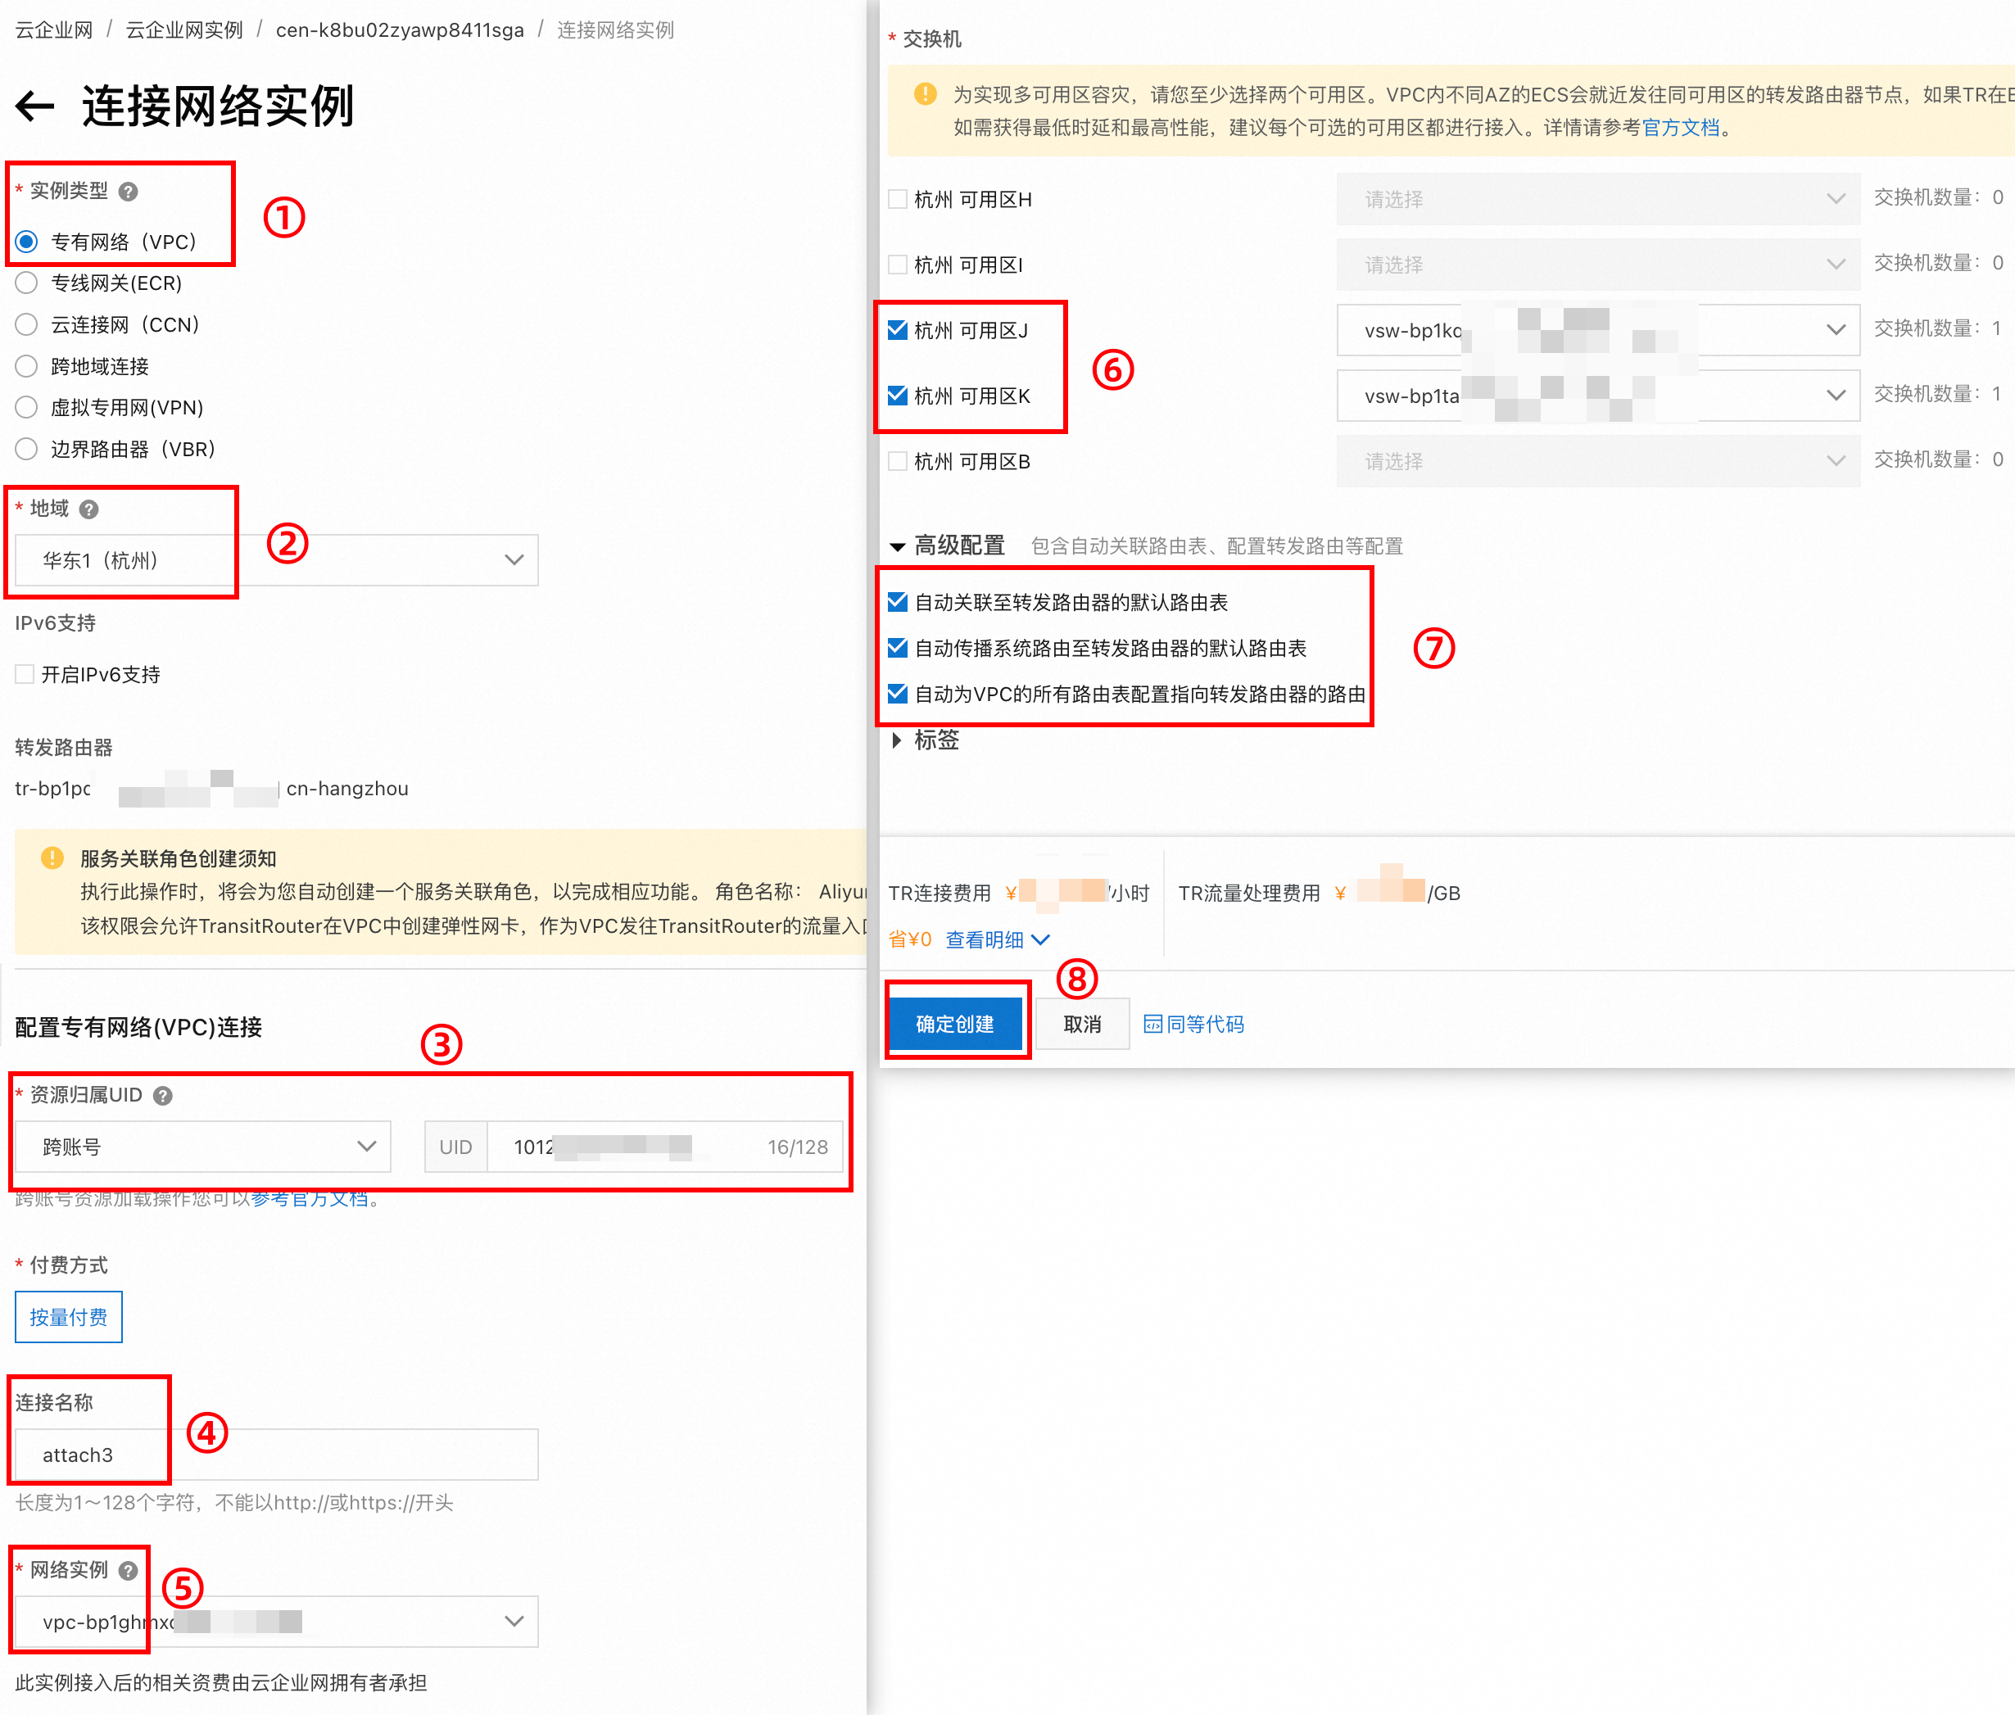Click help icon next to 地域
Screen dimensions: 2015x1715
pos(88,509)
